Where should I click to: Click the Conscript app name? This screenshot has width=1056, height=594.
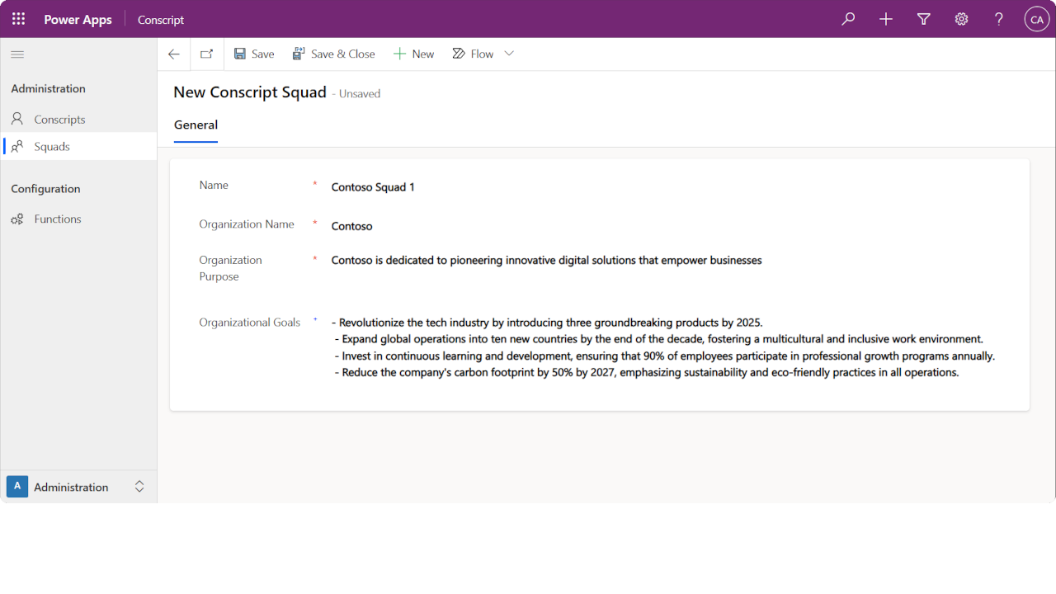click(161, 19)
